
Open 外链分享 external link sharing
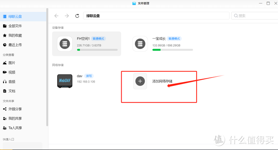point(23,109)
